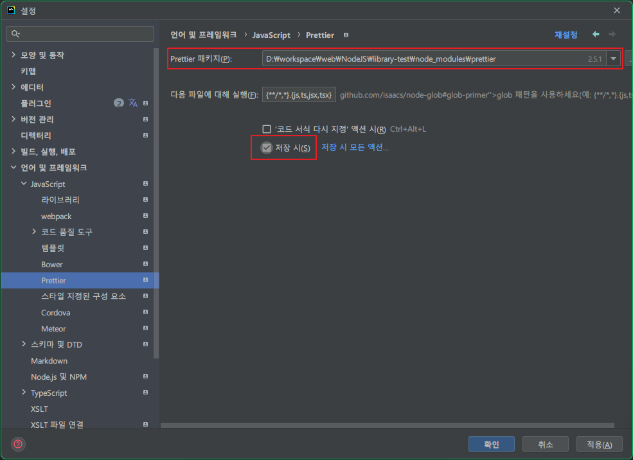
Task: Click project-level icon on 코드 품질 도구 row
Action: [145, 232]
